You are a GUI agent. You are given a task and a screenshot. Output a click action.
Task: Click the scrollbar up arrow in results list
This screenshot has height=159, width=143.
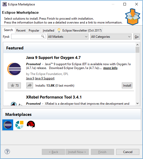137,45
